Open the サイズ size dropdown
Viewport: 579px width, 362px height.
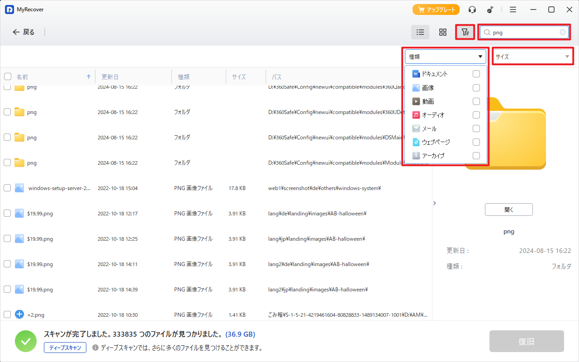click(532, 57)
